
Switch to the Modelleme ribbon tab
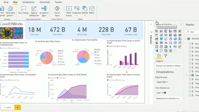tap(28, 2)
